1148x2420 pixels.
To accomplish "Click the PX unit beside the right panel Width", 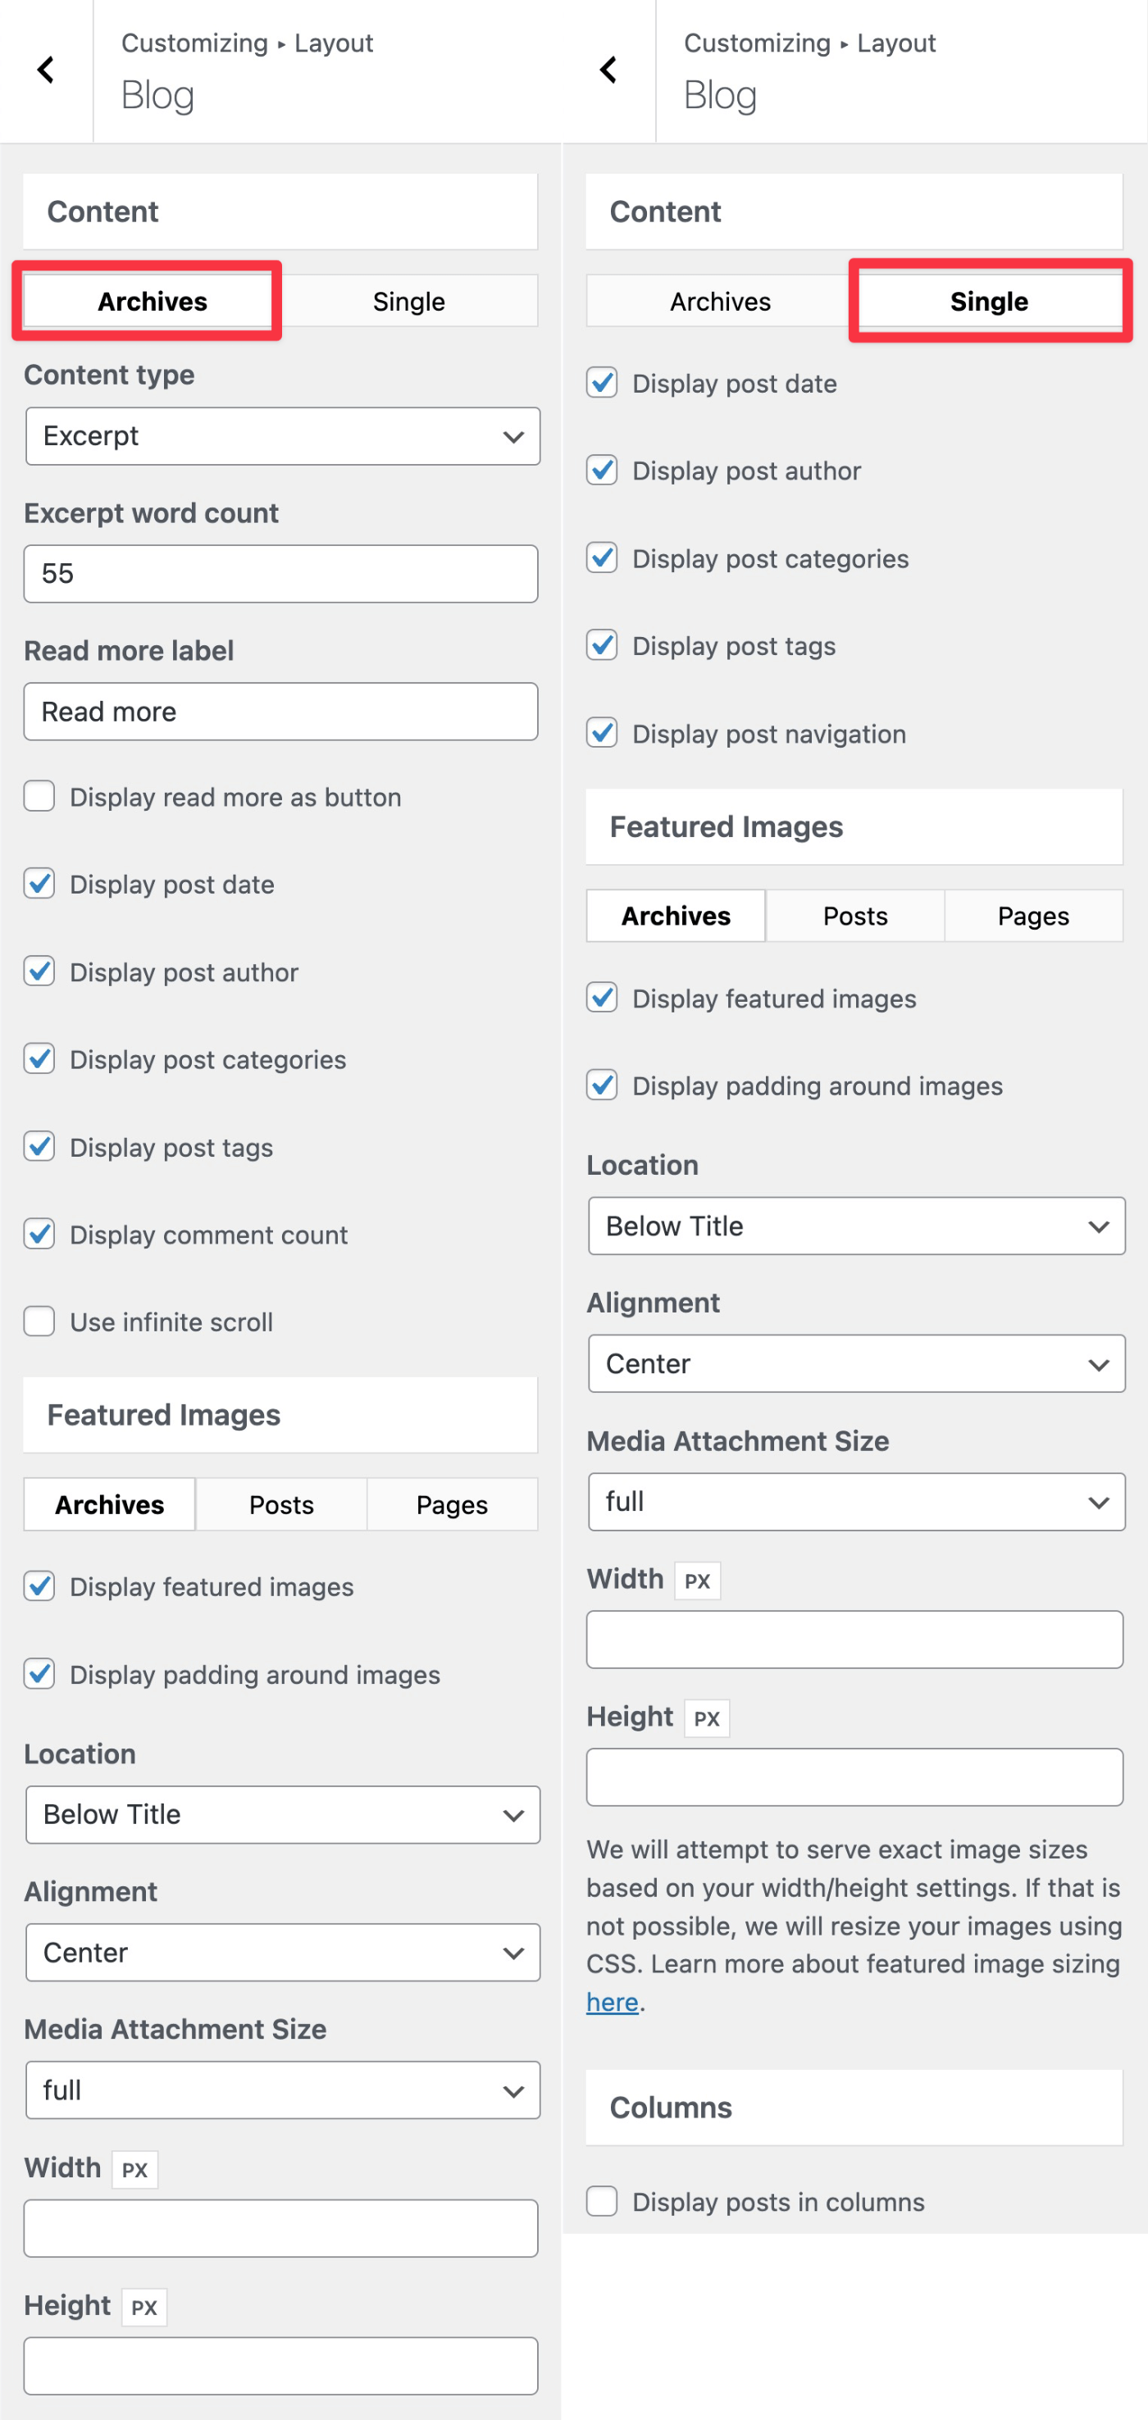I will tap(698, 1581).
